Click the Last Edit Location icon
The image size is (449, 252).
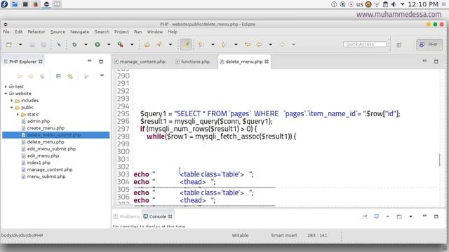coord(248,45)
